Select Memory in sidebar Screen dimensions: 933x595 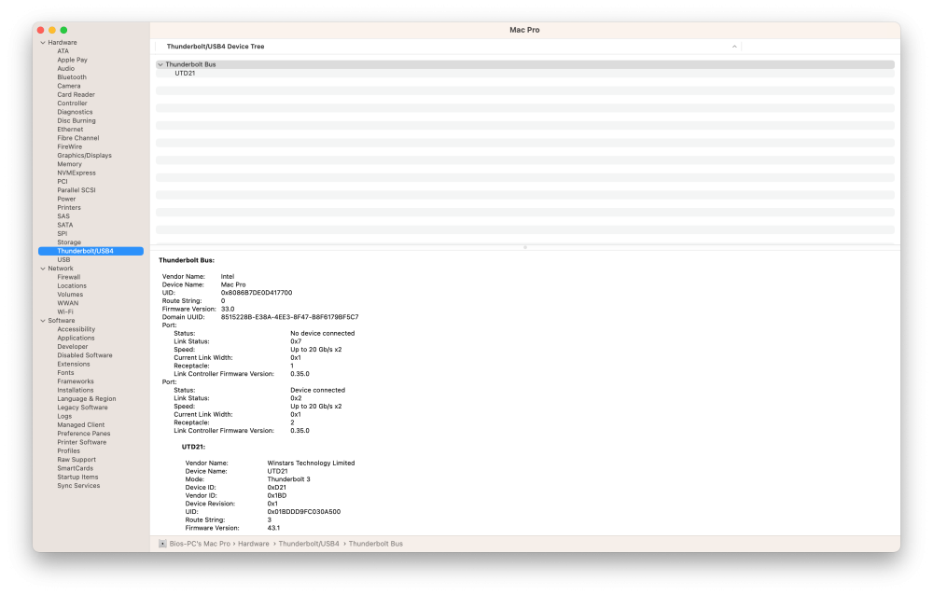pos(69,164)
